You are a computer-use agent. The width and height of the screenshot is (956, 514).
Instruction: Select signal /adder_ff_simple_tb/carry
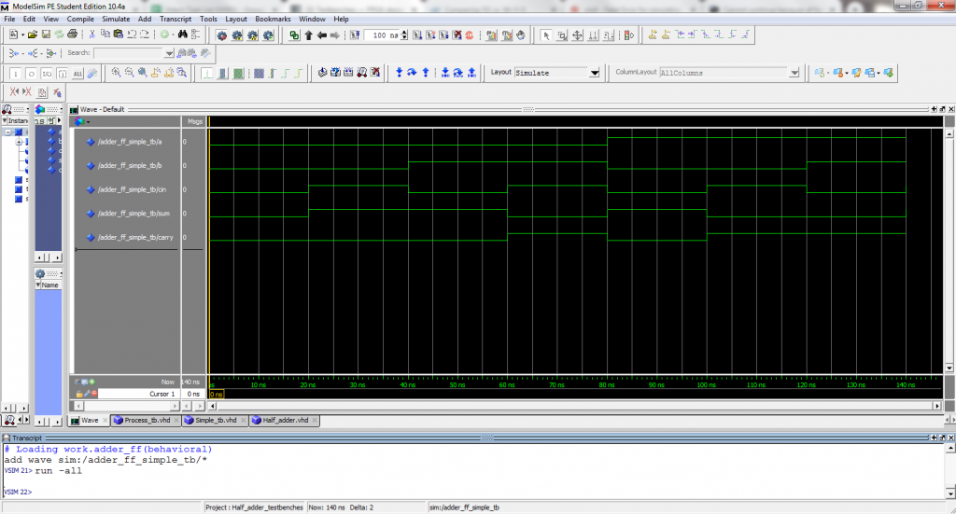click(x=135, y=238)
